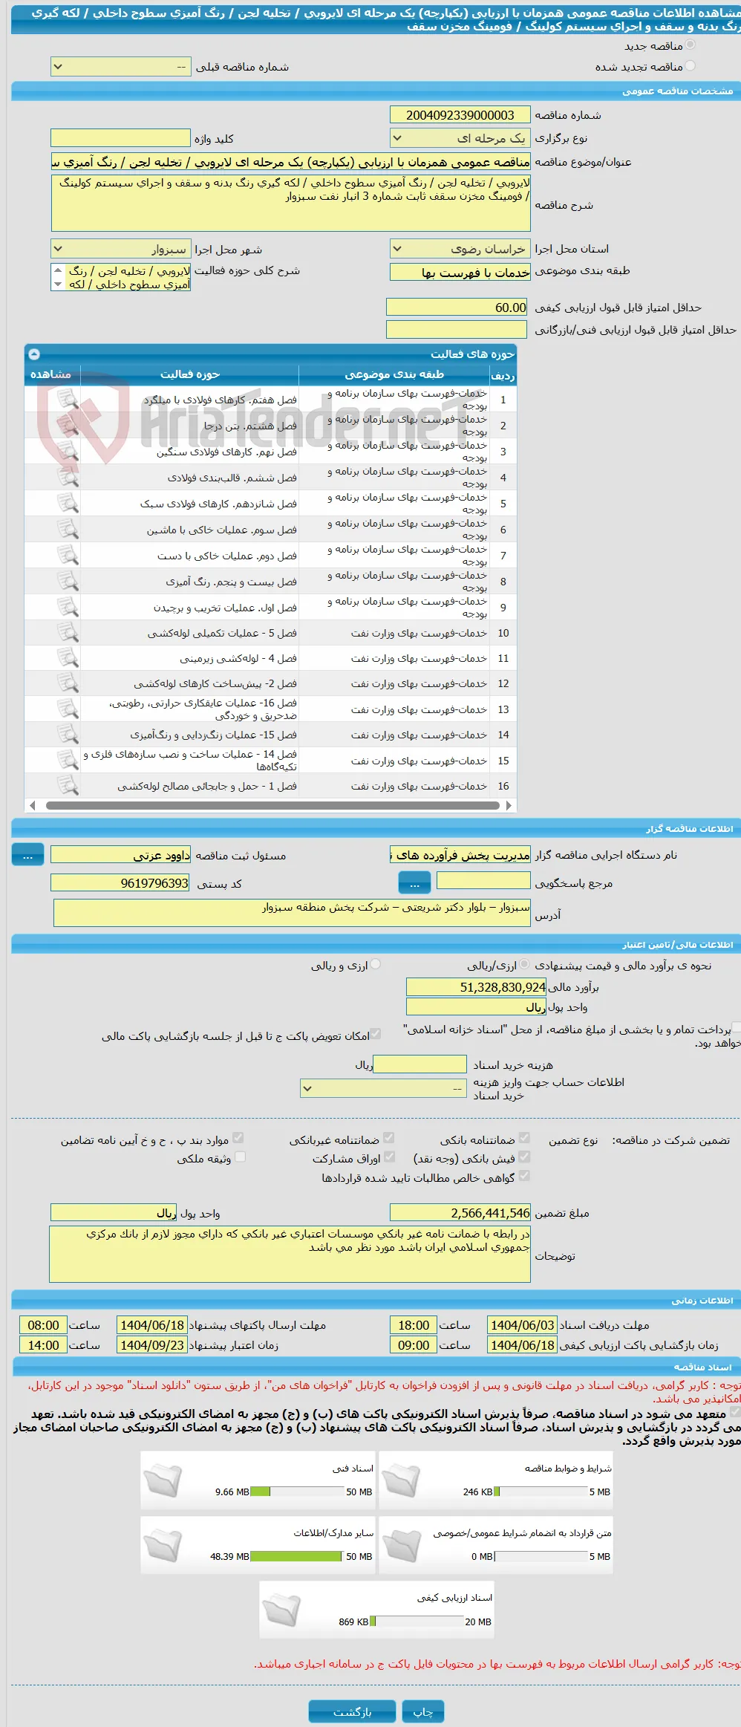Toggle فیش بانکی (وجه نقد) checkbox

pyautogui.click(x=524, y=1157)
